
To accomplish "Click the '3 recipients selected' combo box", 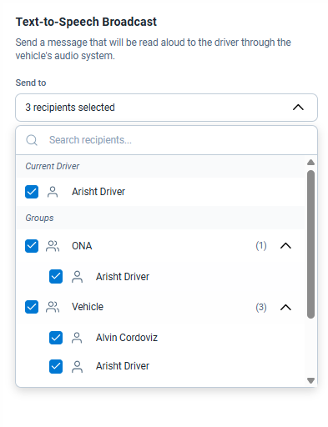I will pyautogui.click(x=166, y=108).
